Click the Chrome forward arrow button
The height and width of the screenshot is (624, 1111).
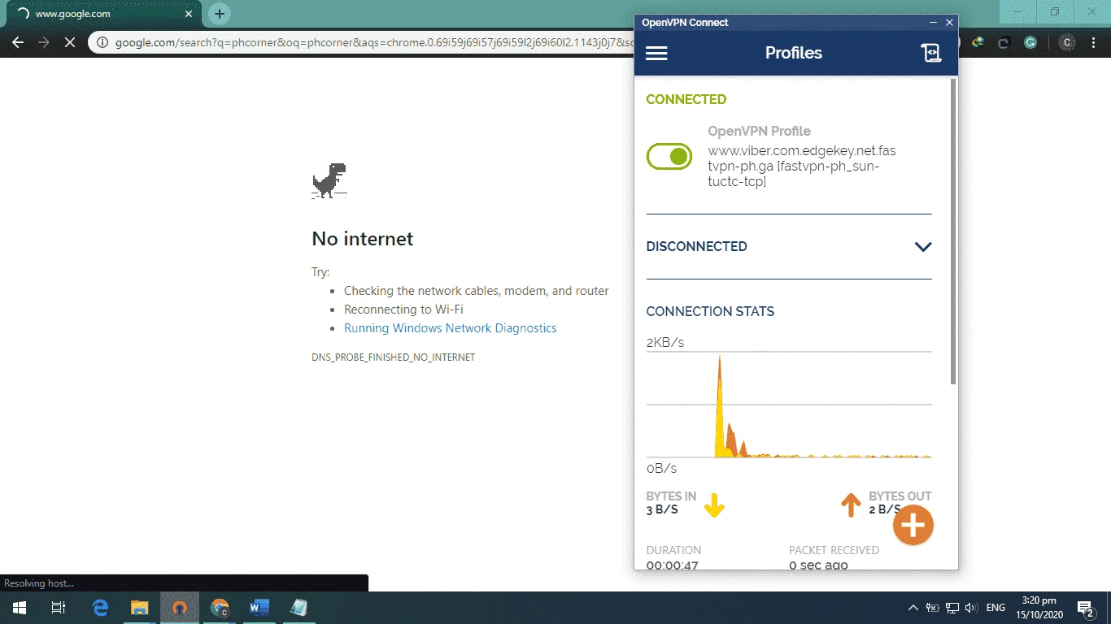(x=44, y=42)
